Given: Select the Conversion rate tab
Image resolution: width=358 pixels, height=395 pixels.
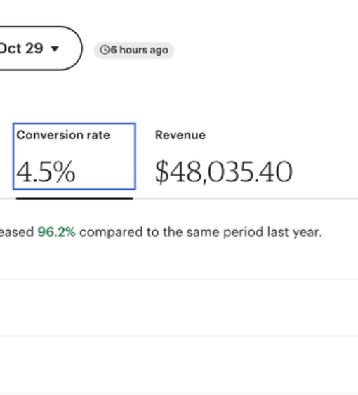Looking at the screenshot, I should [74, 157].
